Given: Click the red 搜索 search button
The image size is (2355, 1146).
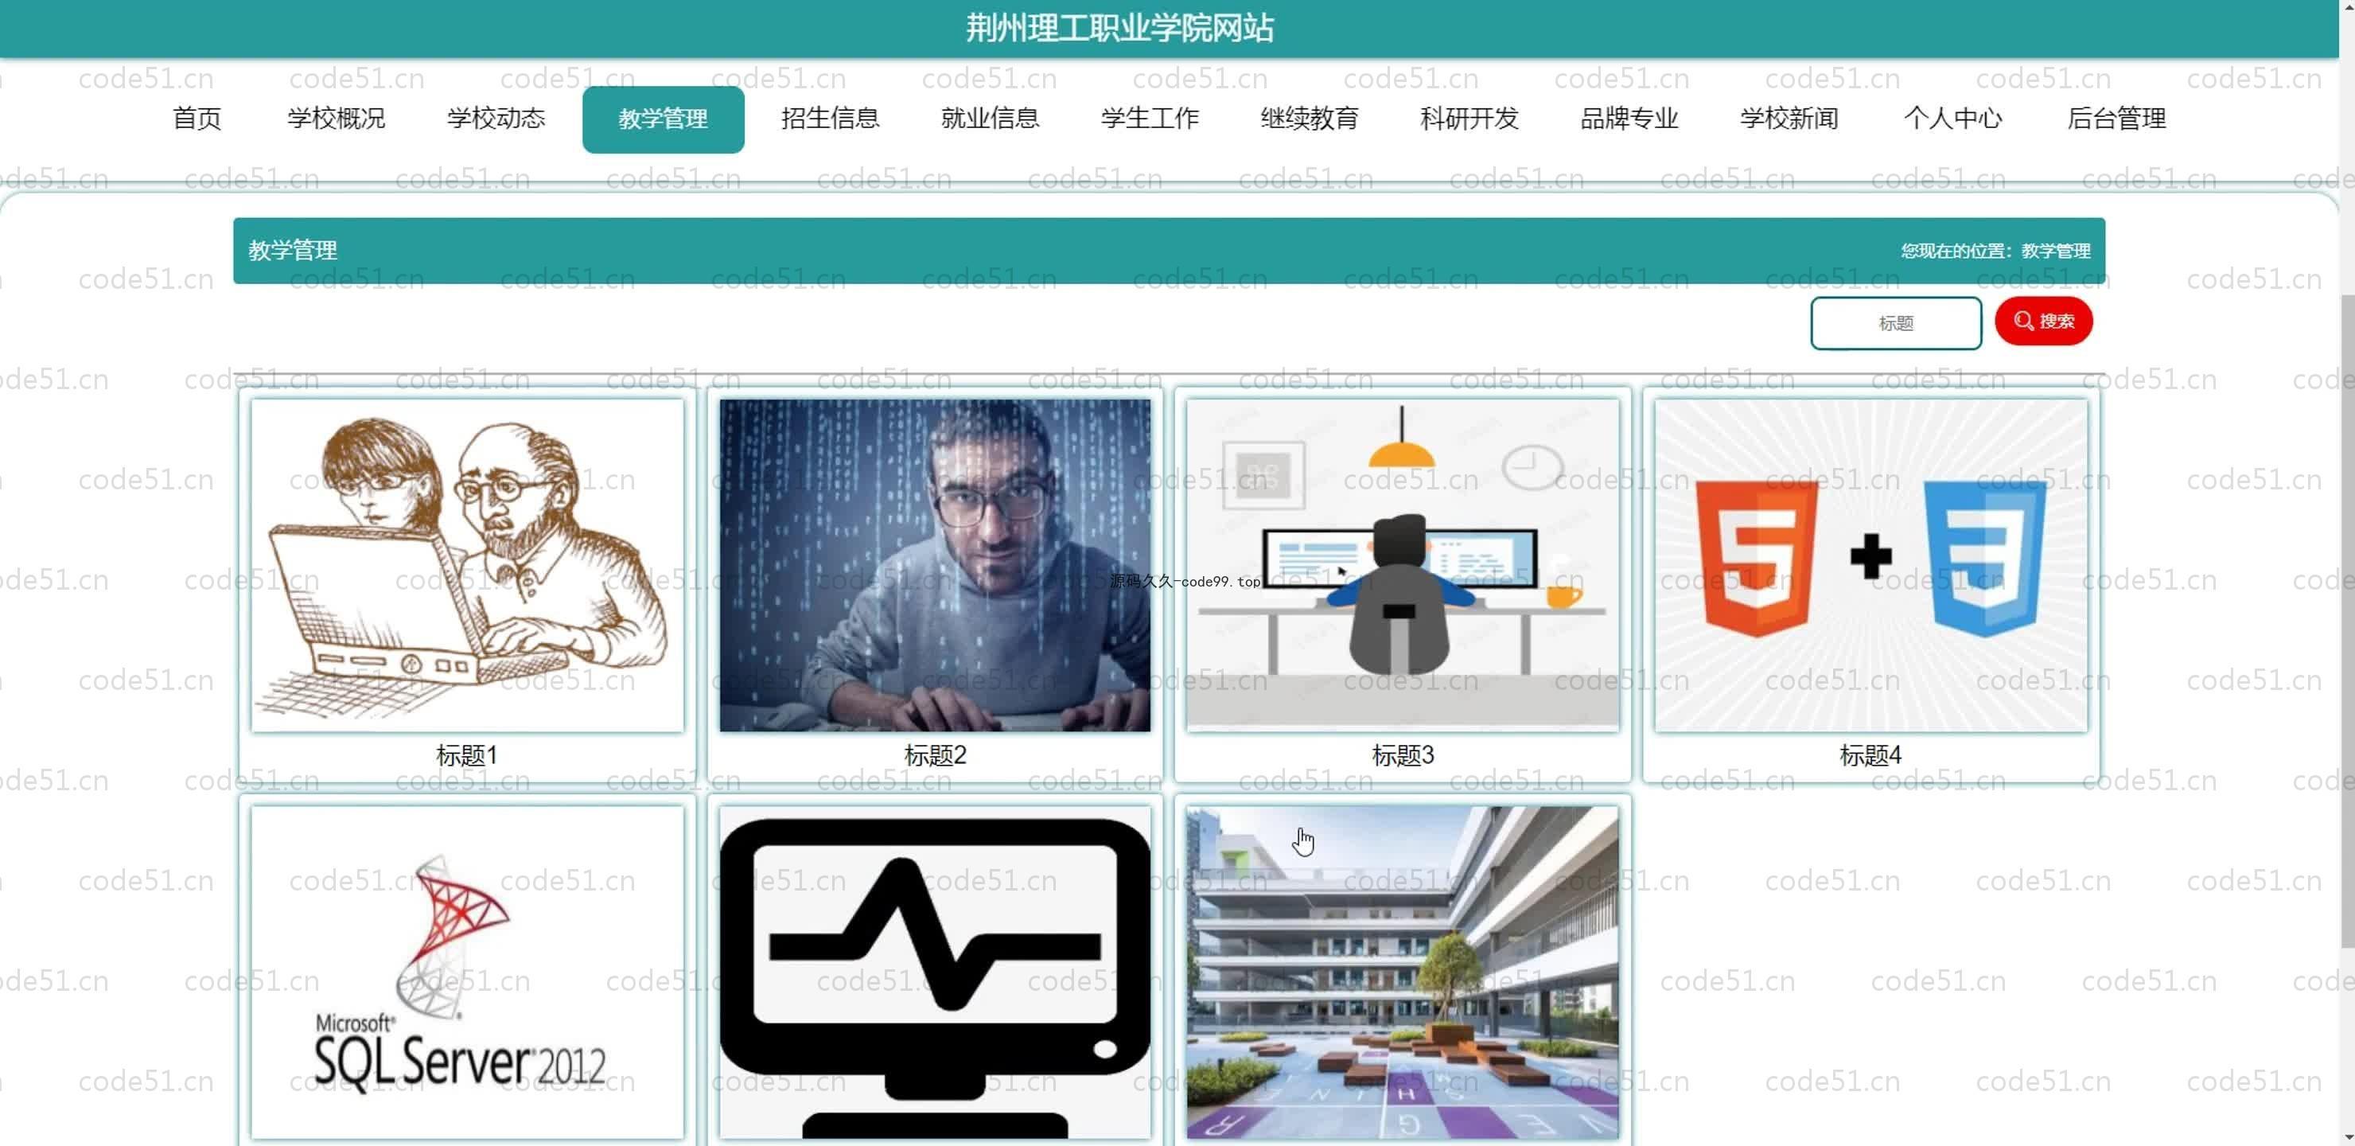Looking at the screenshot, I should click(x=2044, y=321).
